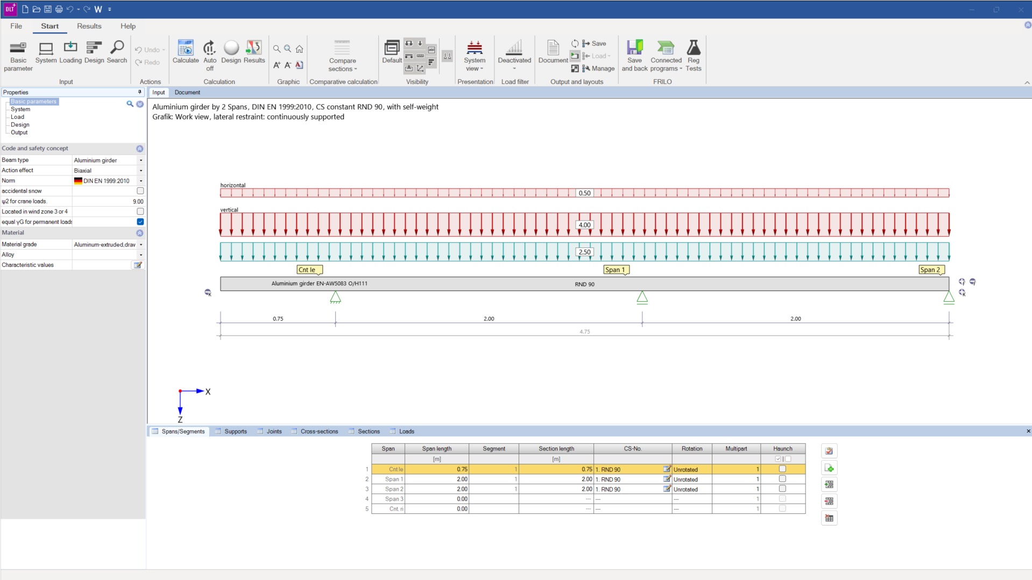Open Basic parameter input
Viewport: 1032px width, 580px height.
pyautogui.click(x=18, y=55)
